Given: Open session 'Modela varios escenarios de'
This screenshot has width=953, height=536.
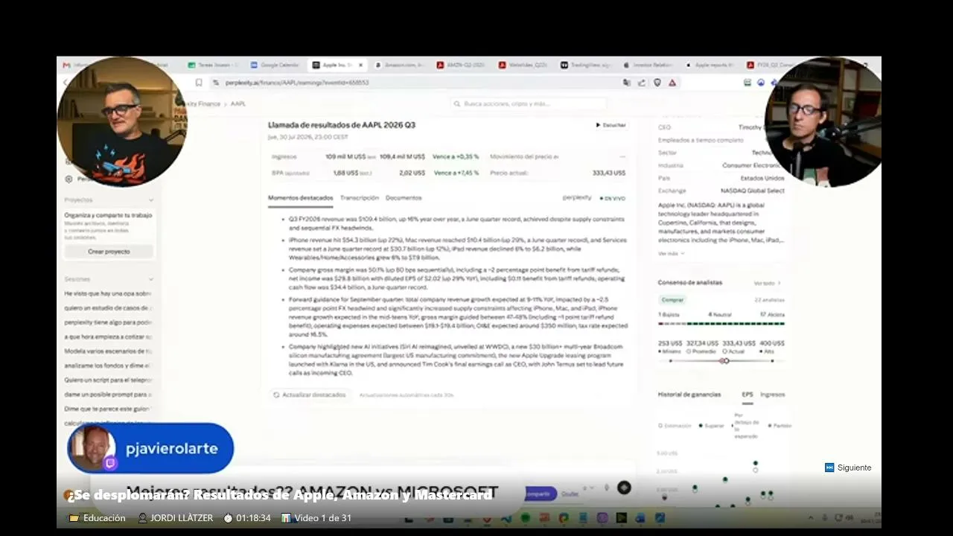Looking at the screenshot, I should (108, 351).
